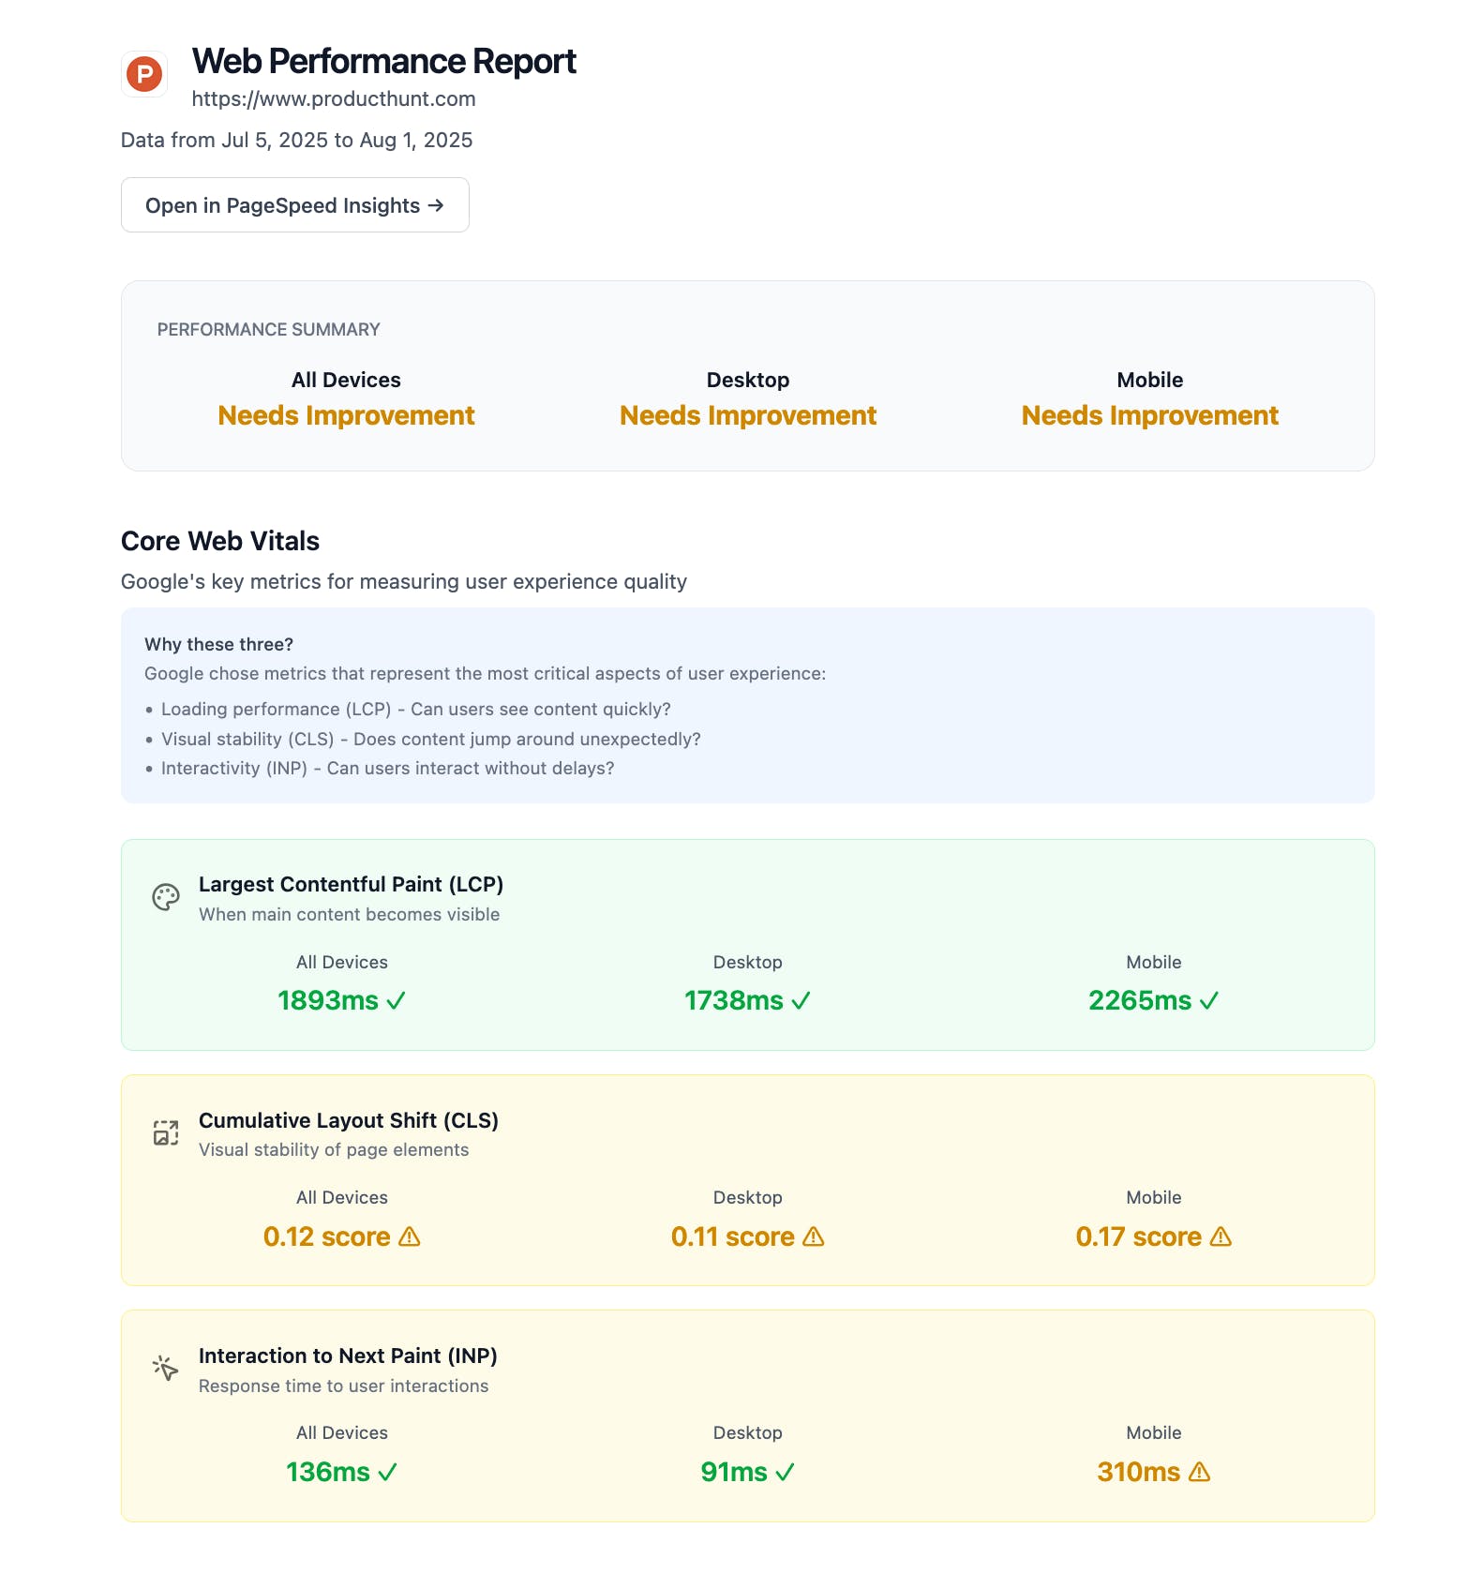This screenshot has height=1588, width=1483.
Task: Click the 0.12 score value
Action: [x=326, y=1236]
